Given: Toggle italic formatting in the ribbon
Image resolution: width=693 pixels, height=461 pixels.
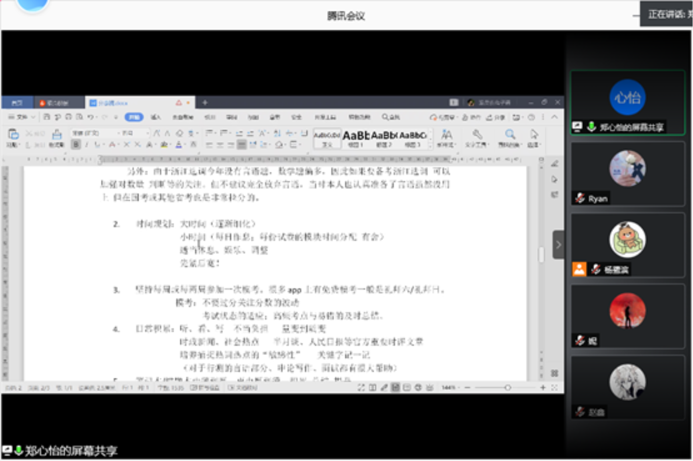Looking at the screenshot, I should point(86,145).
